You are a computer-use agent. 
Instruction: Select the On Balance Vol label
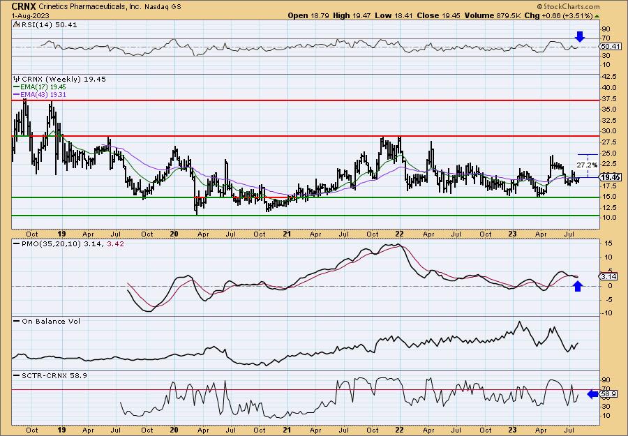pyautogui.click(x=50, y=321)
